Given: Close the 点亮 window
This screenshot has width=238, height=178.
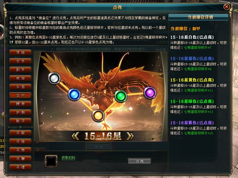Looking at the screenshot, I should click(x=227, y=7).
